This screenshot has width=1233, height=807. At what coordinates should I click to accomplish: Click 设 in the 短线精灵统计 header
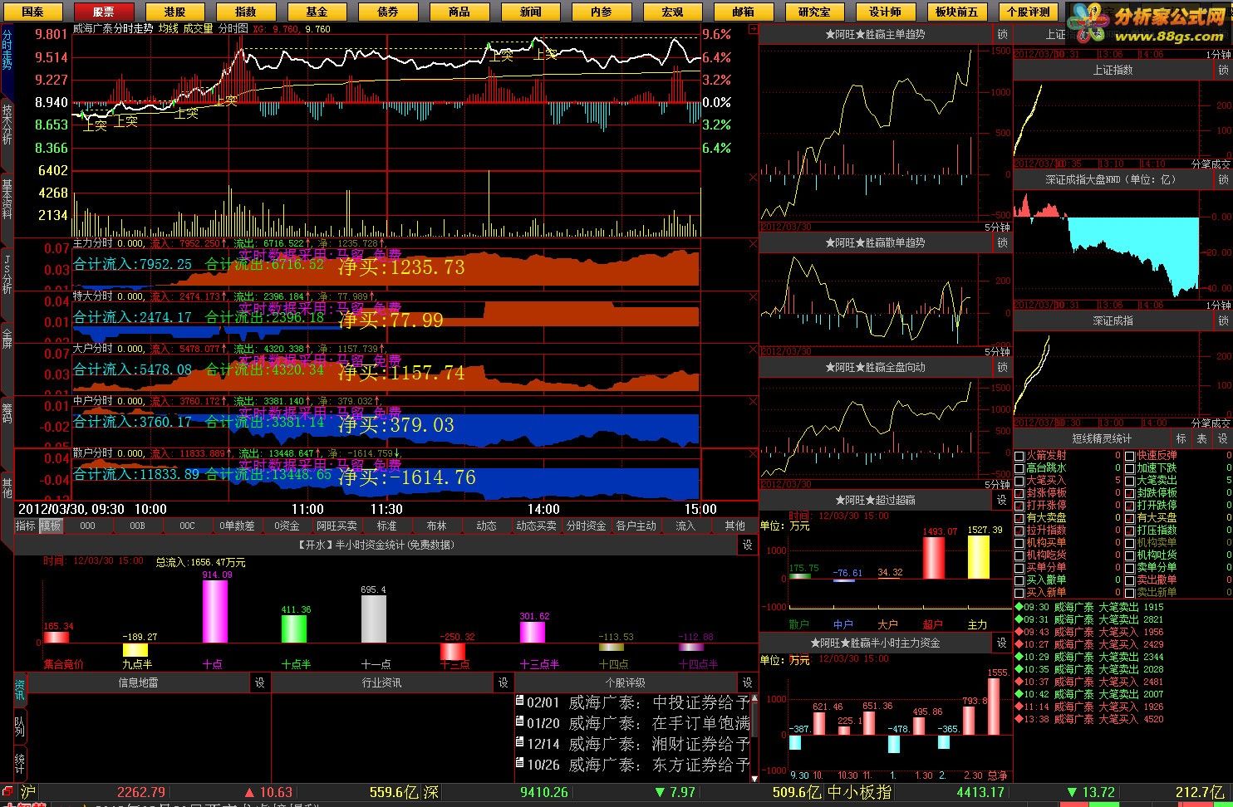pyautogui.click(x=1222, y=438)
